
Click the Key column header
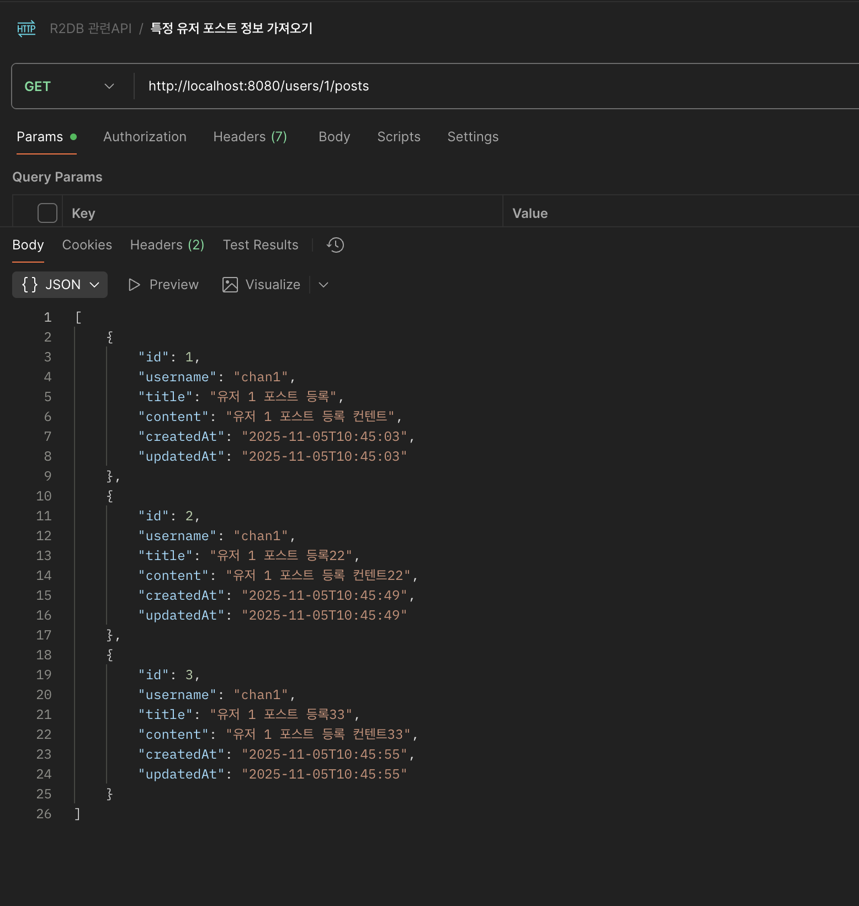pos(83,214)
